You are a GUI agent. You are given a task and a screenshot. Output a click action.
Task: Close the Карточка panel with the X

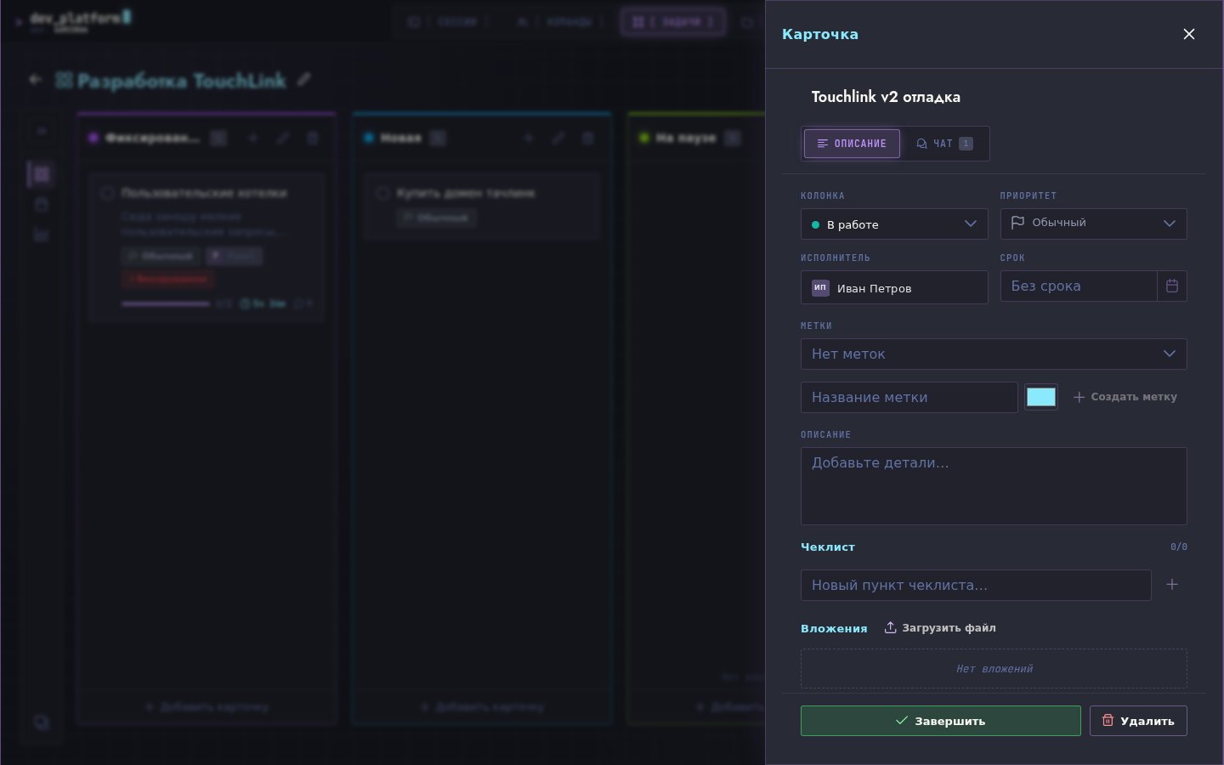[x=1189, y=34]
